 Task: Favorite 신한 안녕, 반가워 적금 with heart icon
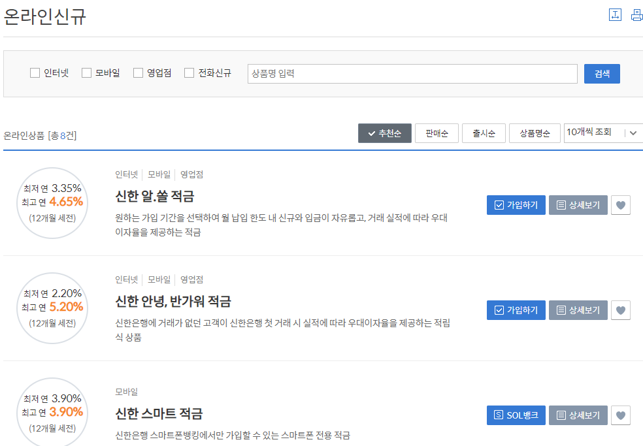[x=620, y=310]
